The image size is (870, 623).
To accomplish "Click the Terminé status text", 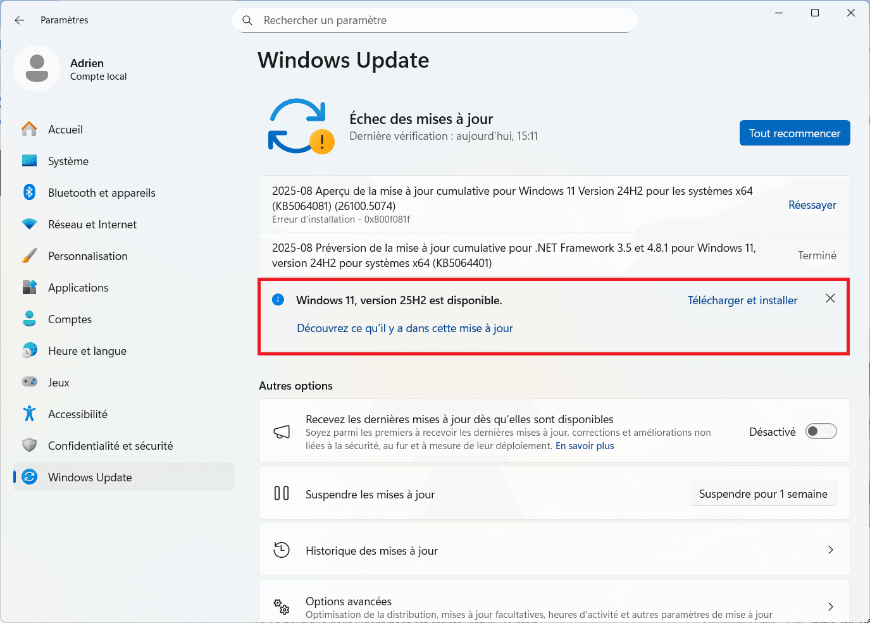I will click(817, 255).
